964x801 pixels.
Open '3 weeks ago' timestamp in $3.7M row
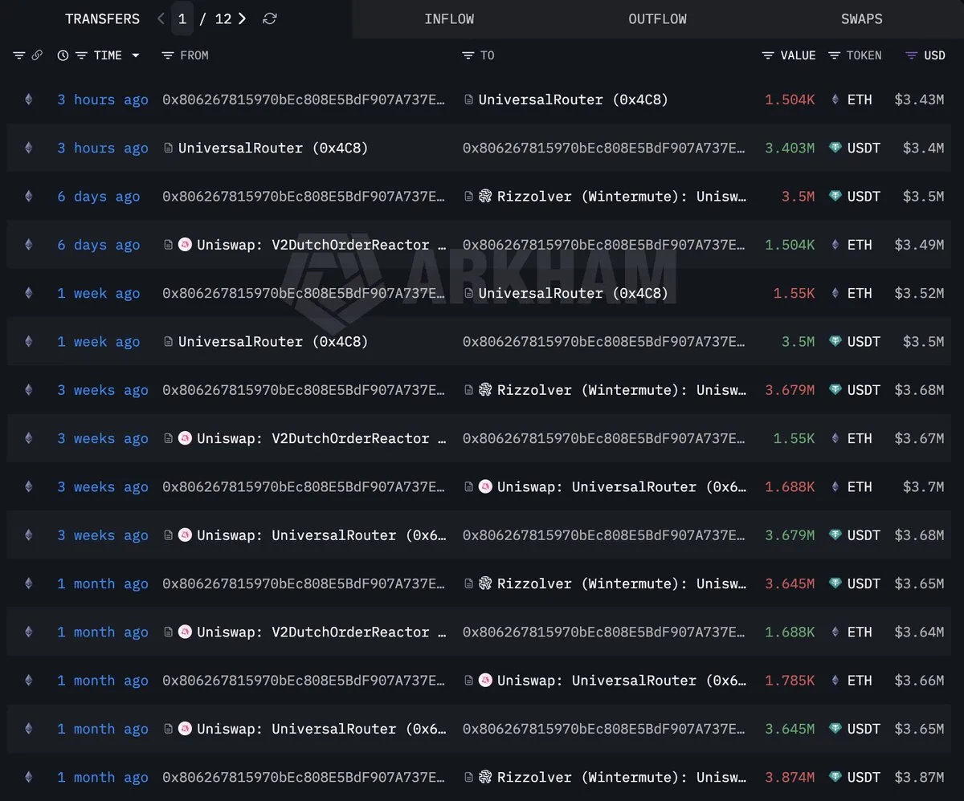103,486
